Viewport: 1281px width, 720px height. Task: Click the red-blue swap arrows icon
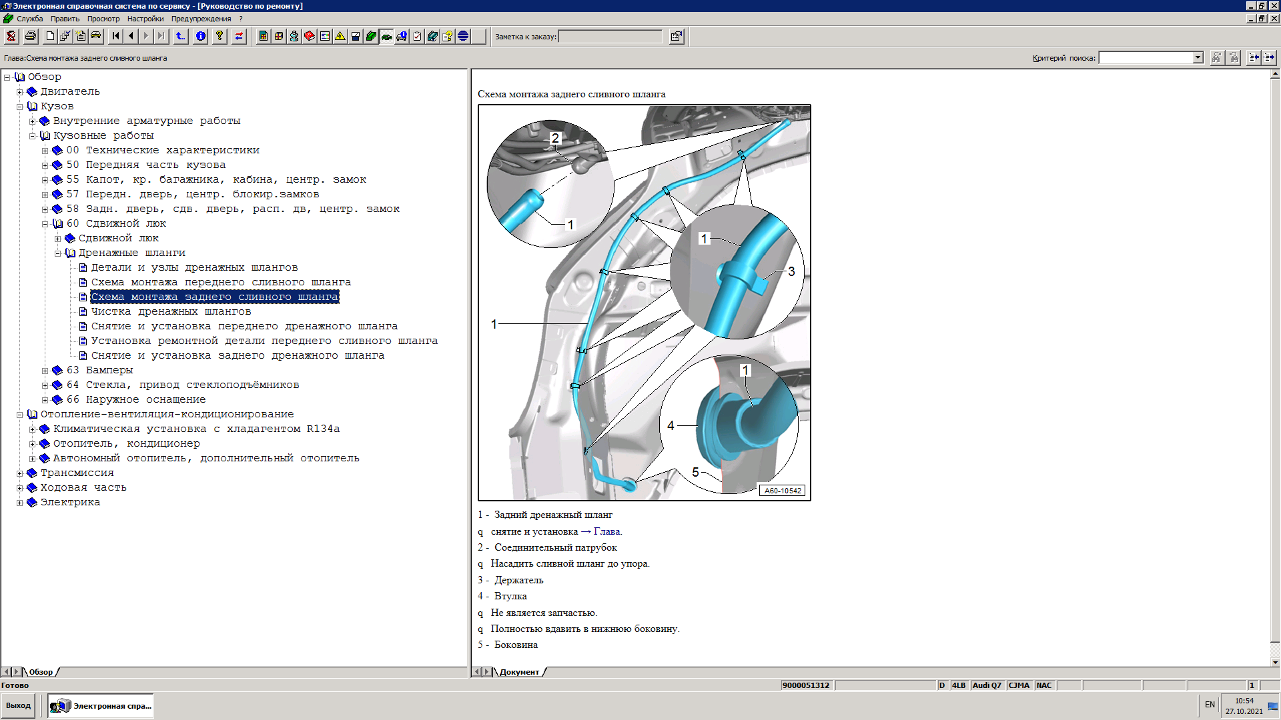click(x=239, y=36)
